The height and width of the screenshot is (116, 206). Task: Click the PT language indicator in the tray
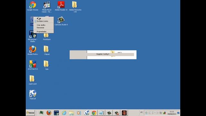click(x=142, y=112)
